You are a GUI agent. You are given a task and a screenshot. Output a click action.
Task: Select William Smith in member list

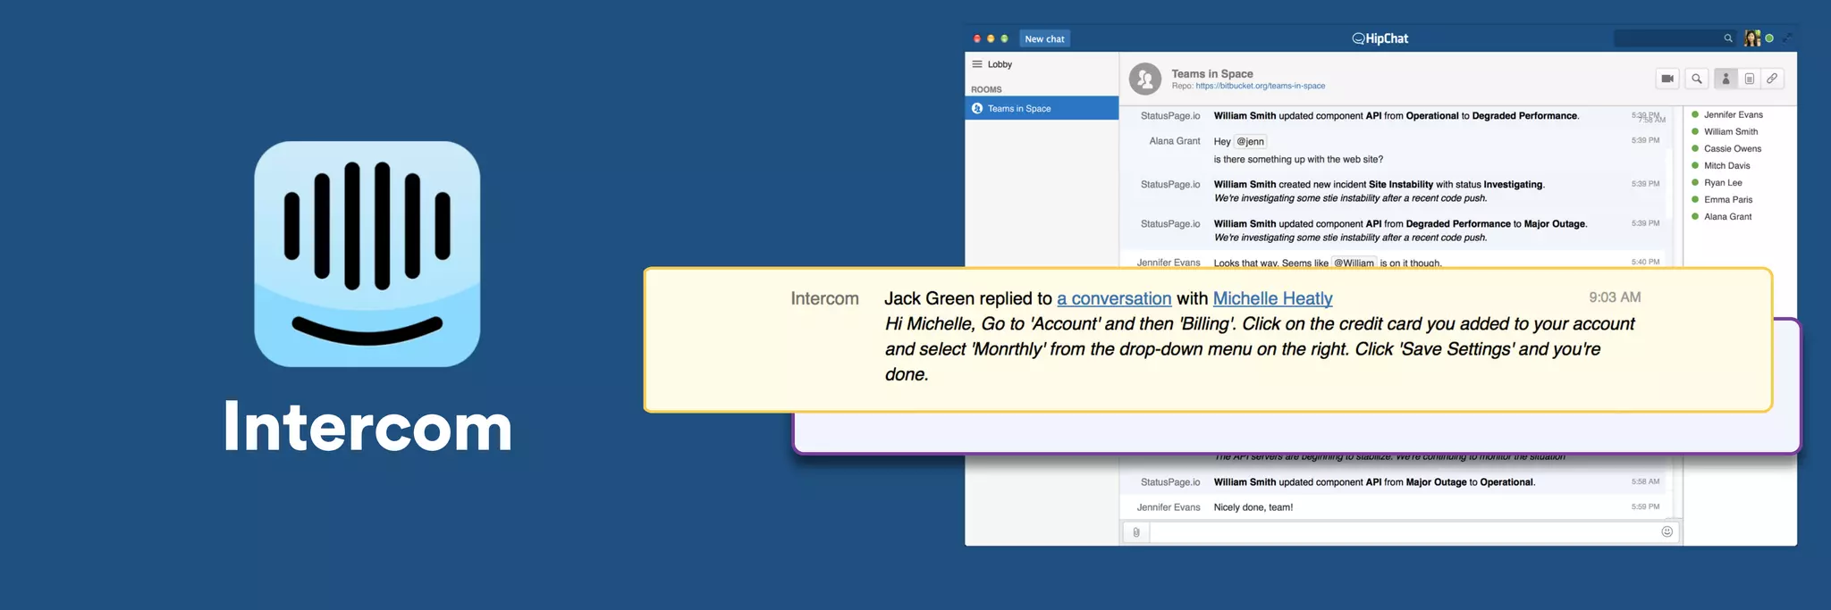(1730, 131)
